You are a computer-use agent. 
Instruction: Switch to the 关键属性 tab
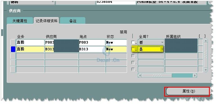tap(20, 21)
